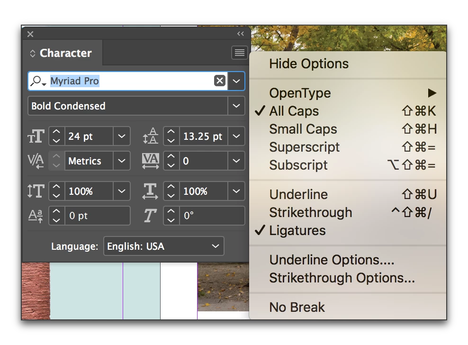468x345 pixels.
Task: Open the Bold Condensed style dropdown
Action: tap(236, 106)
